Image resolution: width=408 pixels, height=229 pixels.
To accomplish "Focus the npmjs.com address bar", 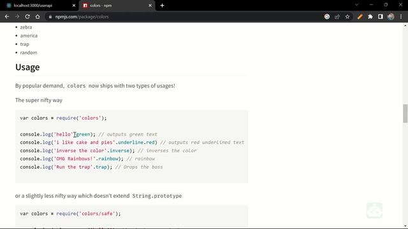I will click(182, 17).
